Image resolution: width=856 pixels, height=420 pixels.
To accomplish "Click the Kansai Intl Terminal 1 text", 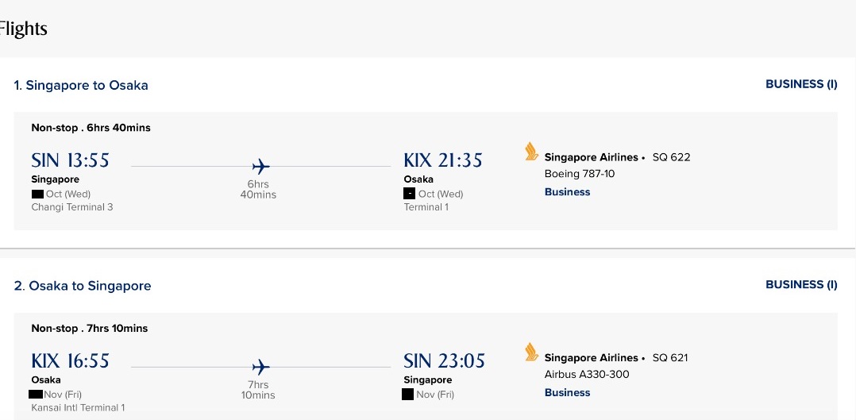I will [78, 408].
